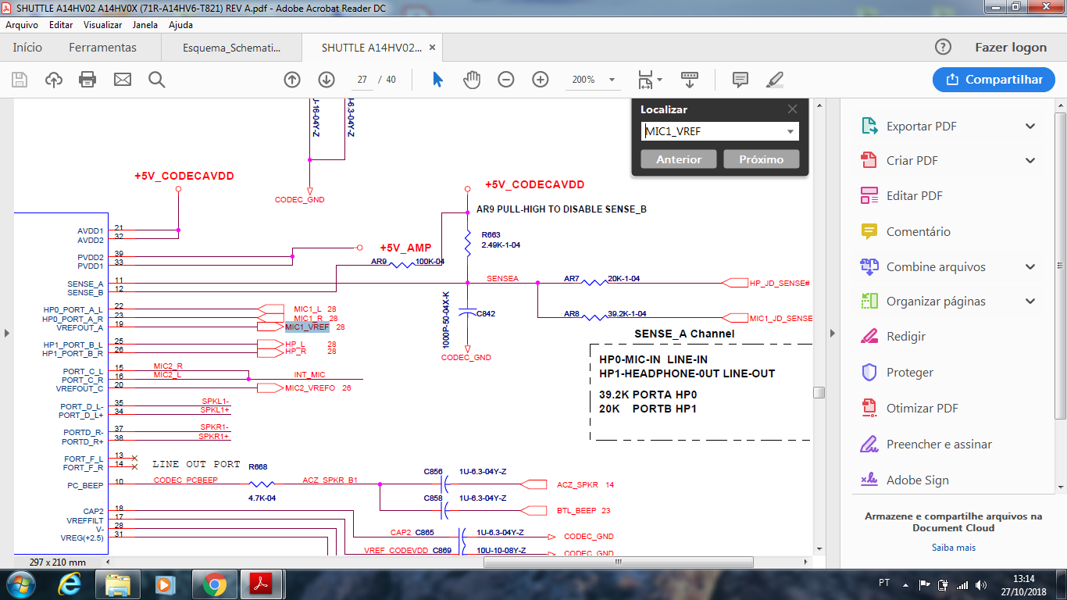Screen dimensions: 1067x600
Task: Open the Localizar search field dropdown
Action: 790,132
